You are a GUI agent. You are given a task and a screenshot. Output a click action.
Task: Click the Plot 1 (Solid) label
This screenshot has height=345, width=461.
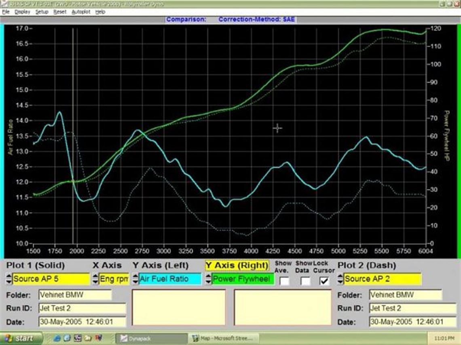tap(36, 265)
